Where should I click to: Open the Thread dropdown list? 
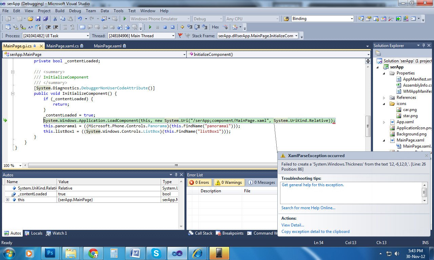tap(173, 36)
